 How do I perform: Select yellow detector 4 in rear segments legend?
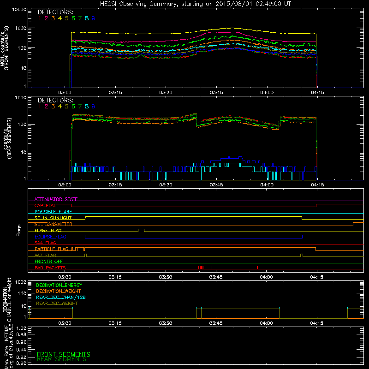(x=60, y=107)
